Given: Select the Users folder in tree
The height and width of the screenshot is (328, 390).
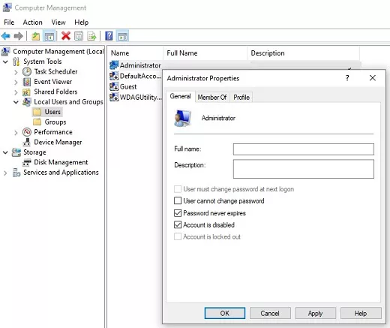Looking at the screenshot, I should (47, 112).
